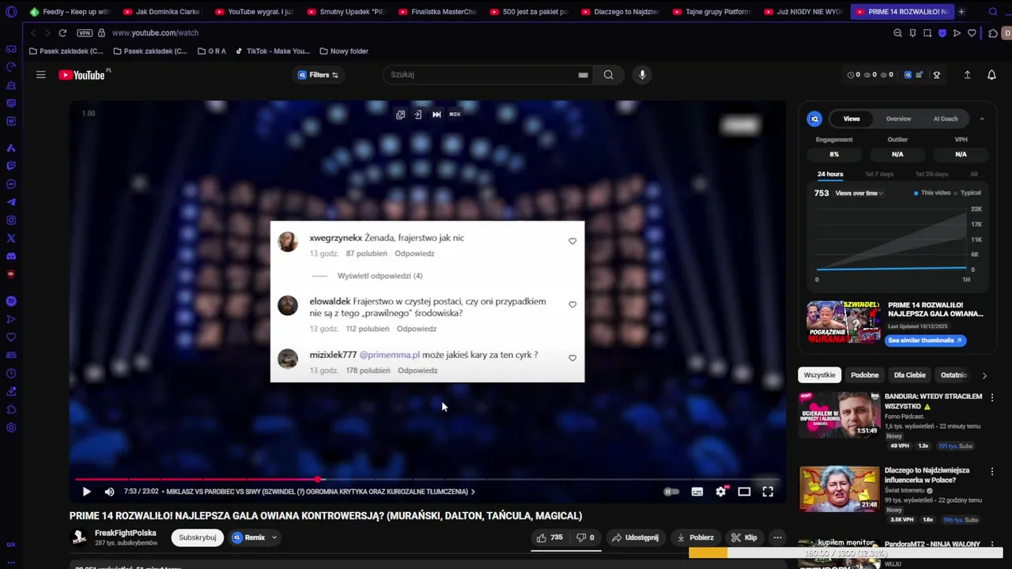Open X (Twitter) in Opera sidebar
The width and height of the screenshot is (1012, 569).
(11, 238)
